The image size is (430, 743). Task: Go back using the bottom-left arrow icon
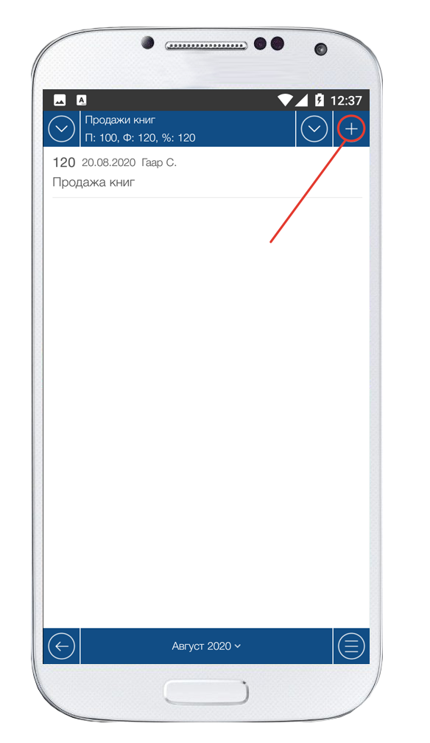pos(62,646)
